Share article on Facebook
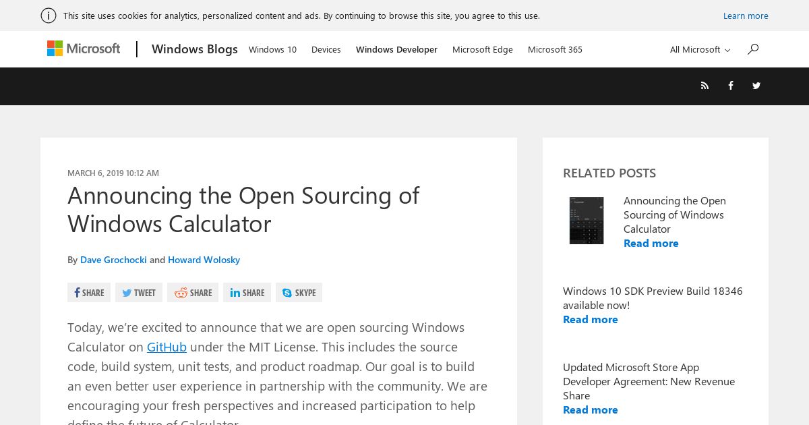 click(89, 293)
